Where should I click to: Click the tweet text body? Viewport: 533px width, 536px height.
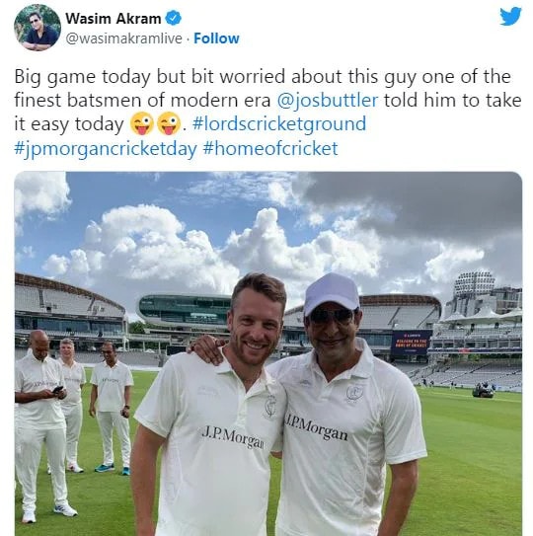pyautogui.click(x=268, y=113)
